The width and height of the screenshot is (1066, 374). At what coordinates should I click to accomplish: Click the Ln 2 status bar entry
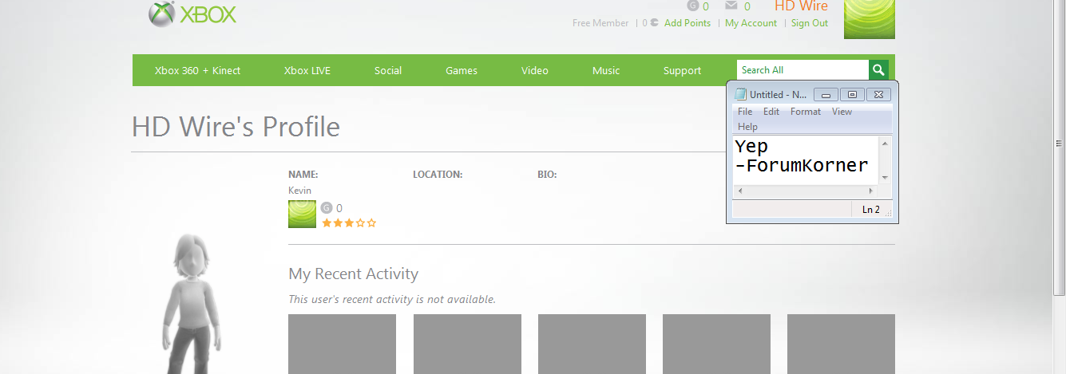pyautogui.click(x=871, y=210)
